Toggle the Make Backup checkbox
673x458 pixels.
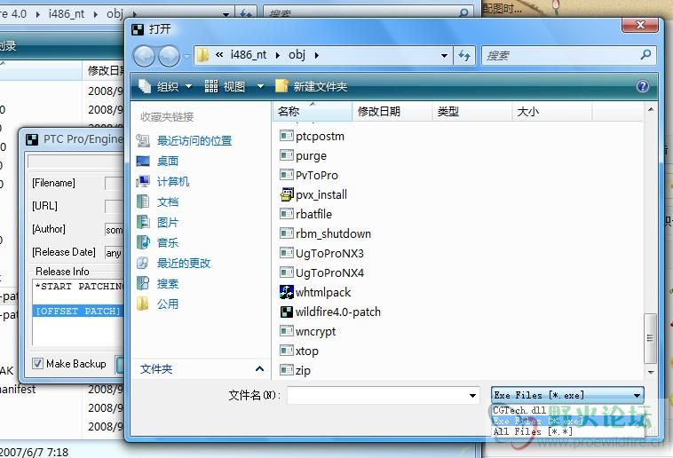[38, 364]
